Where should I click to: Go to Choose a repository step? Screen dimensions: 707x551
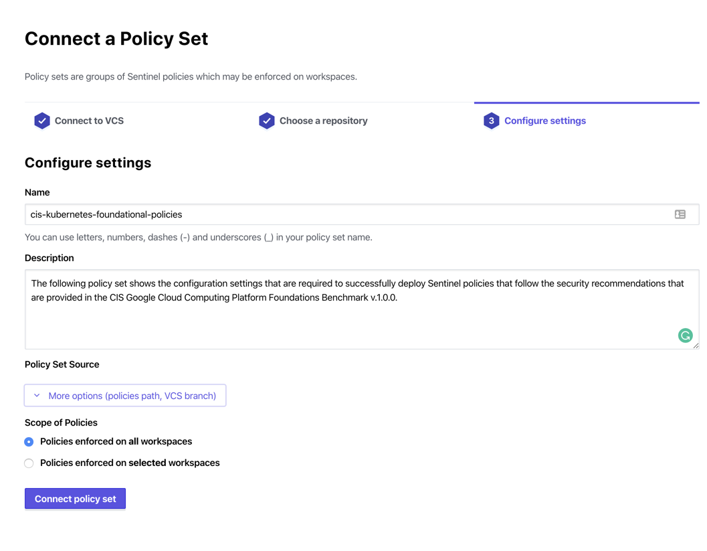click(313, 121)
